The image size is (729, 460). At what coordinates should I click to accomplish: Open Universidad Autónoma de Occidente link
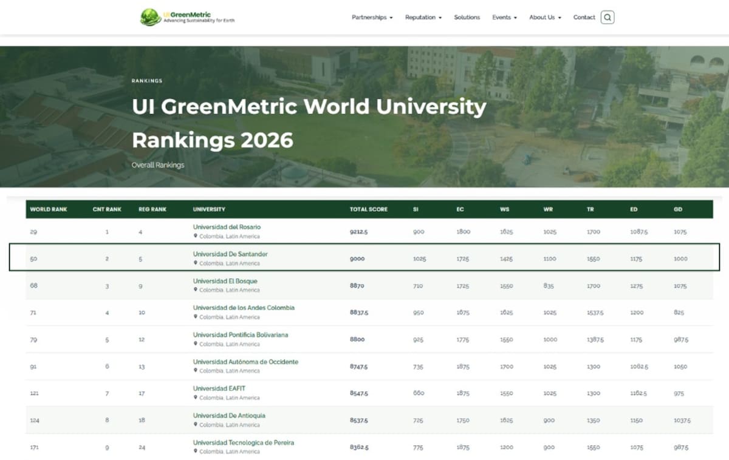click(x=245, y=362)
